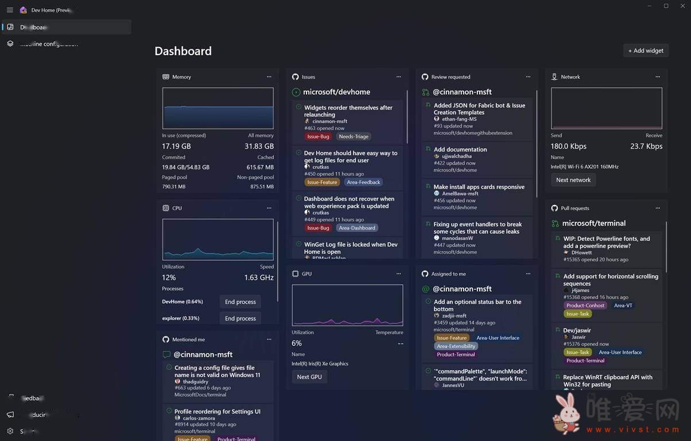The width and height of the screenshot is (691, 441).
Task: Open Issues widget more options menu
Action: [x=399, y=77]
